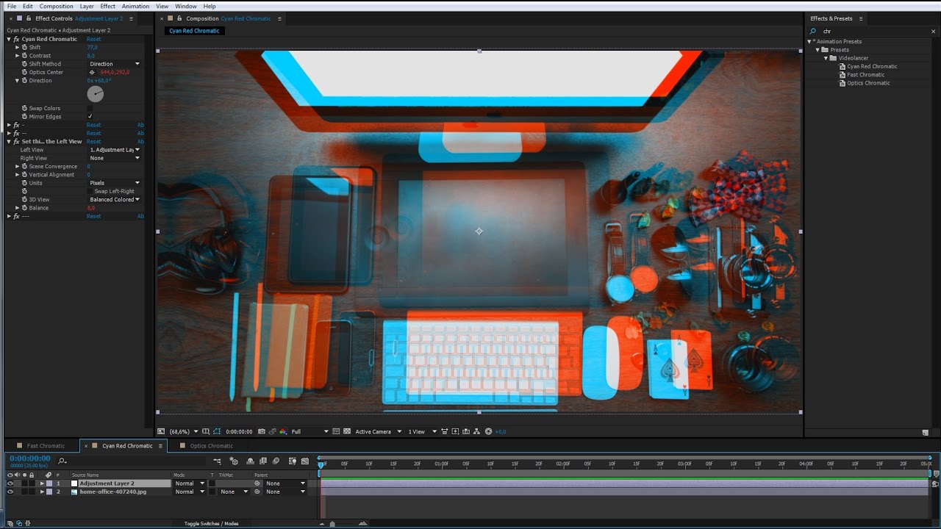Toggle Show Channel RGB color circles icon
This screenshot has width=941, height=529.
pyautogui.click(x=283, y=431)
